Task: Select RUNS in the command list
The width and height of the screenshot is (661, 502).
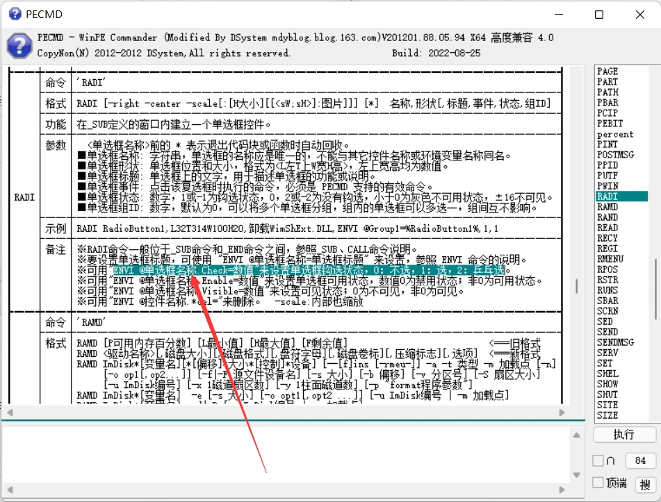Action: click(607, 290)
